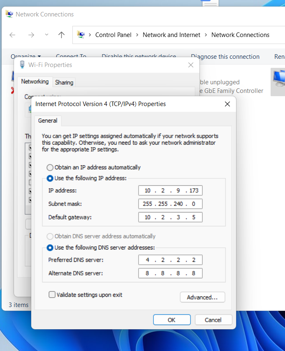This screenshot has width=285, height=351.
Task: Click the address bar location icon
Action: click(x=81, y=35)
